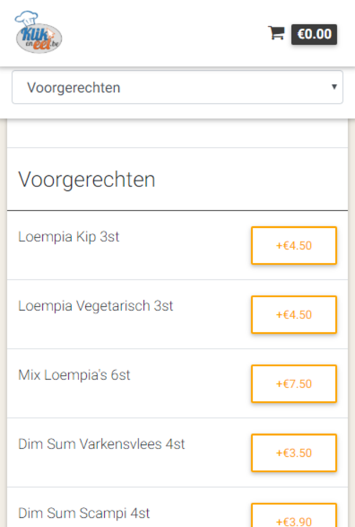Open the Voorgerechten category dropdown

click(177, 87)
